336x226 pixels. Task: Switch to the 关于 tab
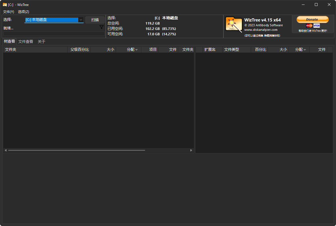[41, 41]
